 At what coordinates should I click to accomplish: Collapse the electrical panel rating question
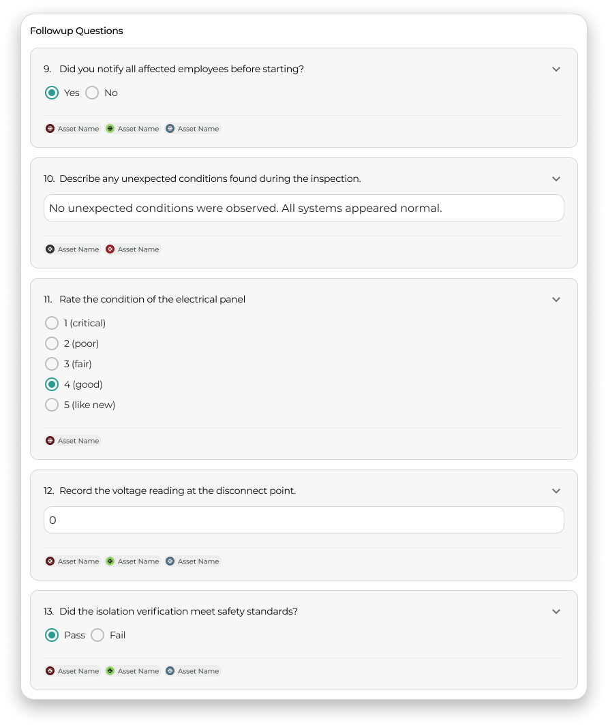[x=556, y=300]
